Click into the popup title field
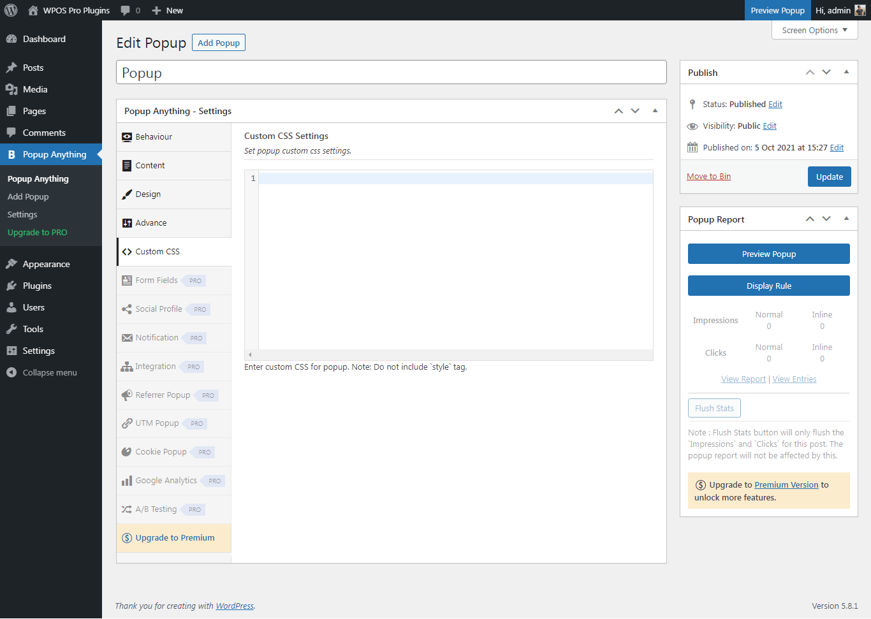 click(x=391, y=73)
